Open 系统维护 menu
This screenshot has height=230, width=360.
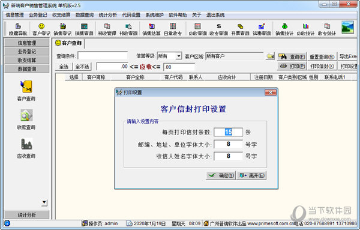point(155,15)
